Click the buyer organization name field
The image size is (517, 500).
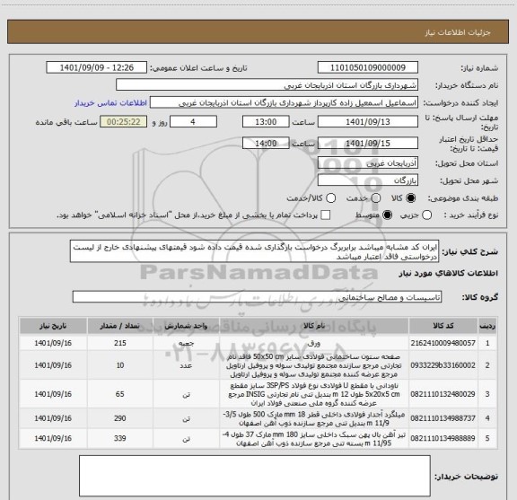click(267, 85)
